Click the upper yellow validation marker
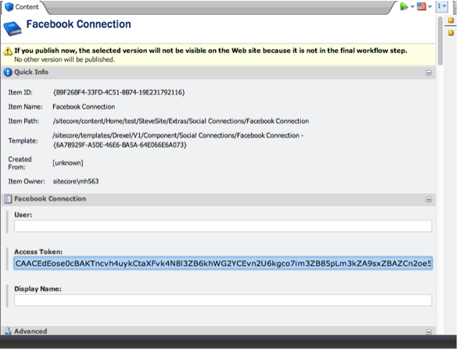 tap(451, 20)
